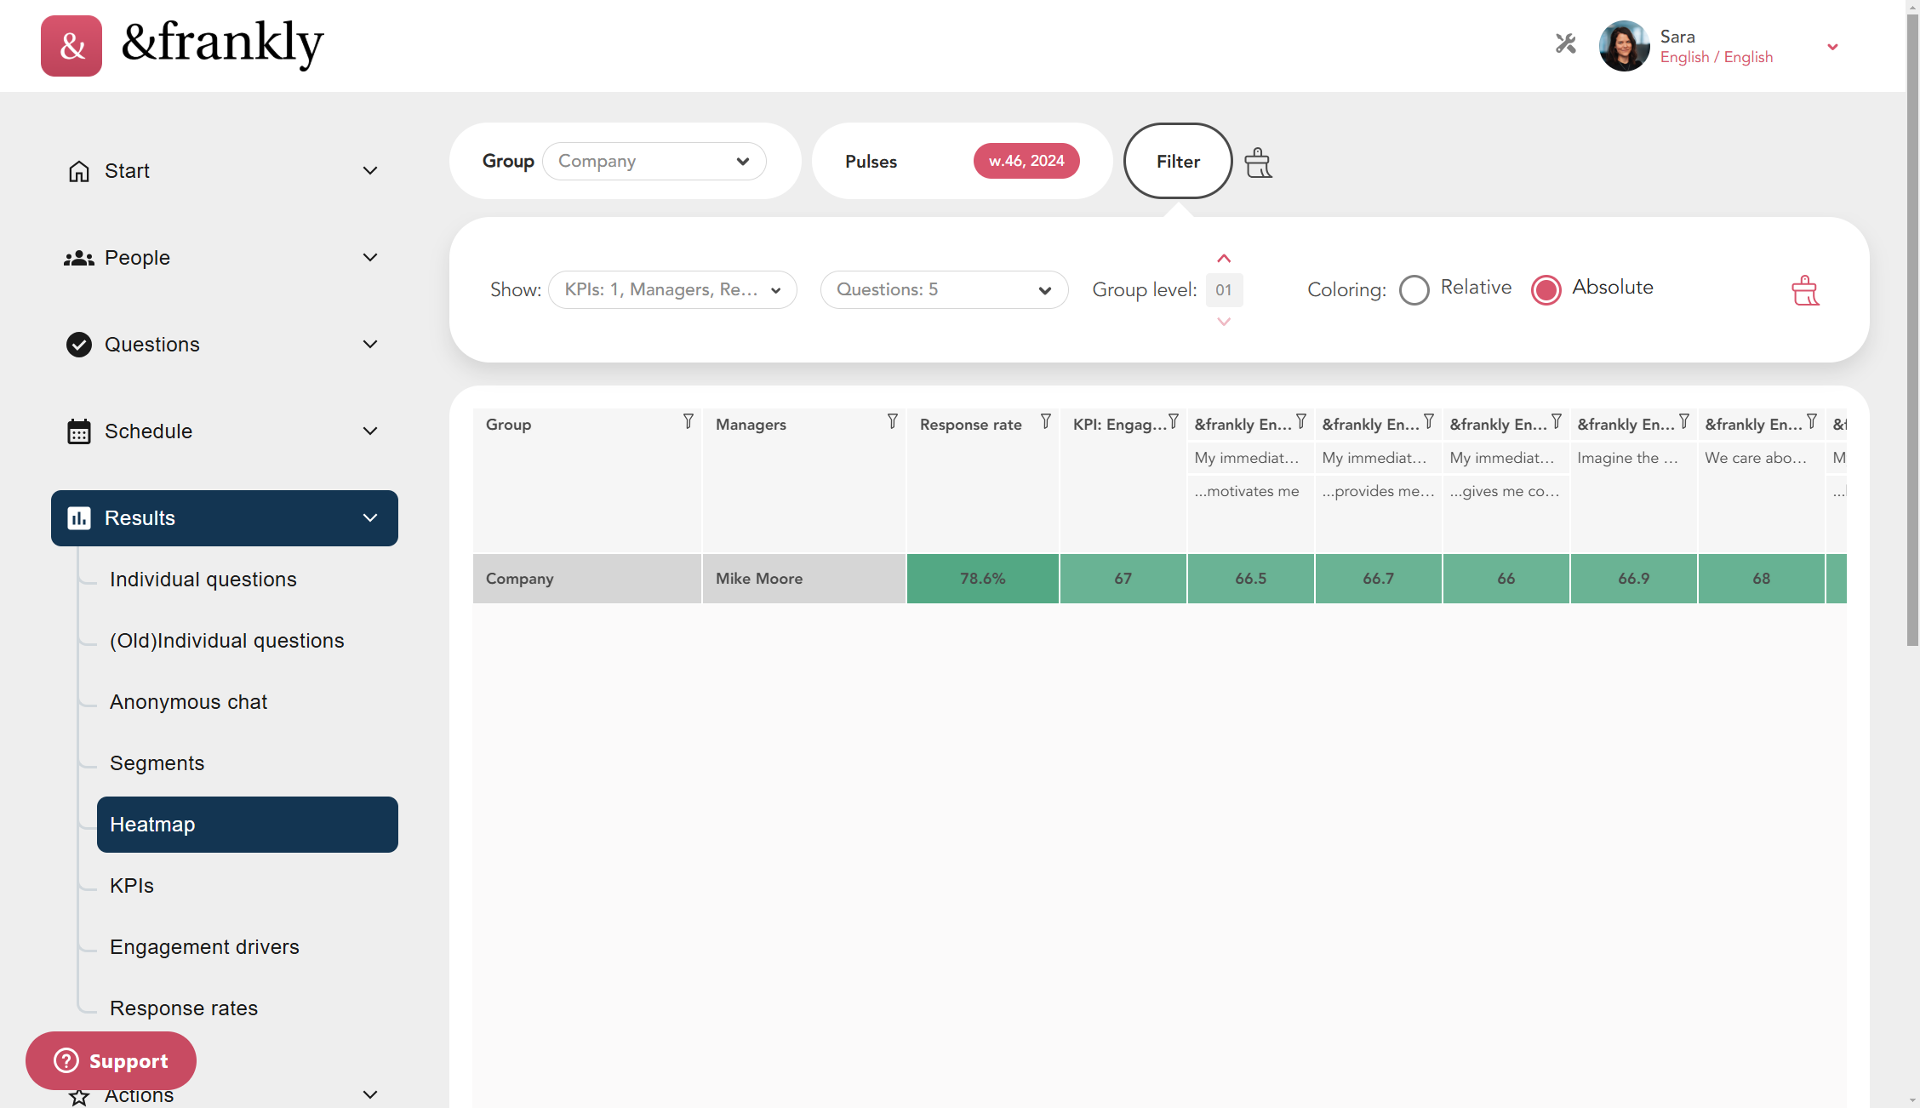Expand the Start menu chevron
This screenshot has width=1920, height=1108.
coord(370,171)
